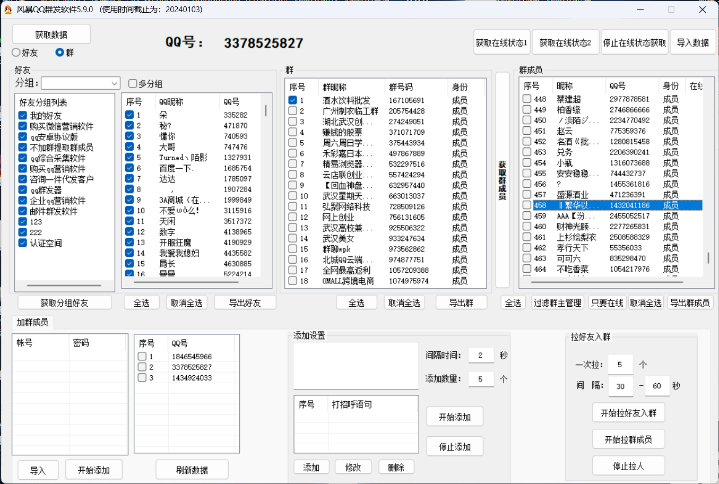The height and width of the screenshot is (484, 719).
Task: Check QQ 1434924033 in add-member list
Action: [x=142, y=377]
